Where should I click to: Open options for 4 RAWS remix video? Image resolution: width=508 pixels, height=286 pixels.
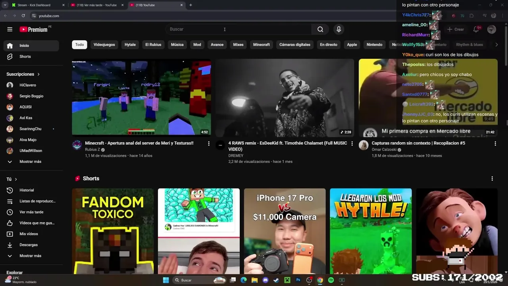pyautogui.click(x=352, y=143)
